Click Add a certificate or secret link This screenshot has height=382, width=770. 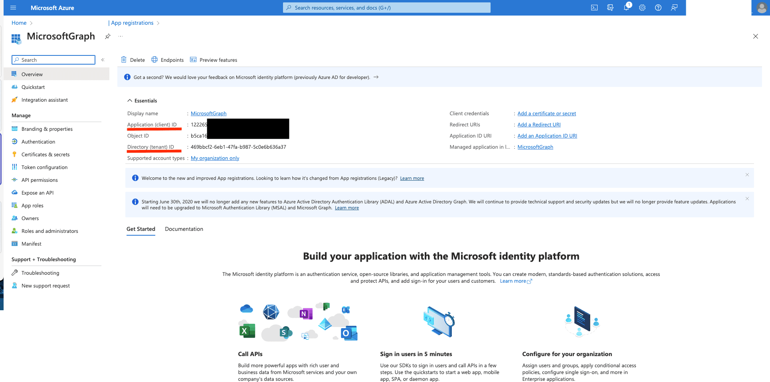[546, 114]
